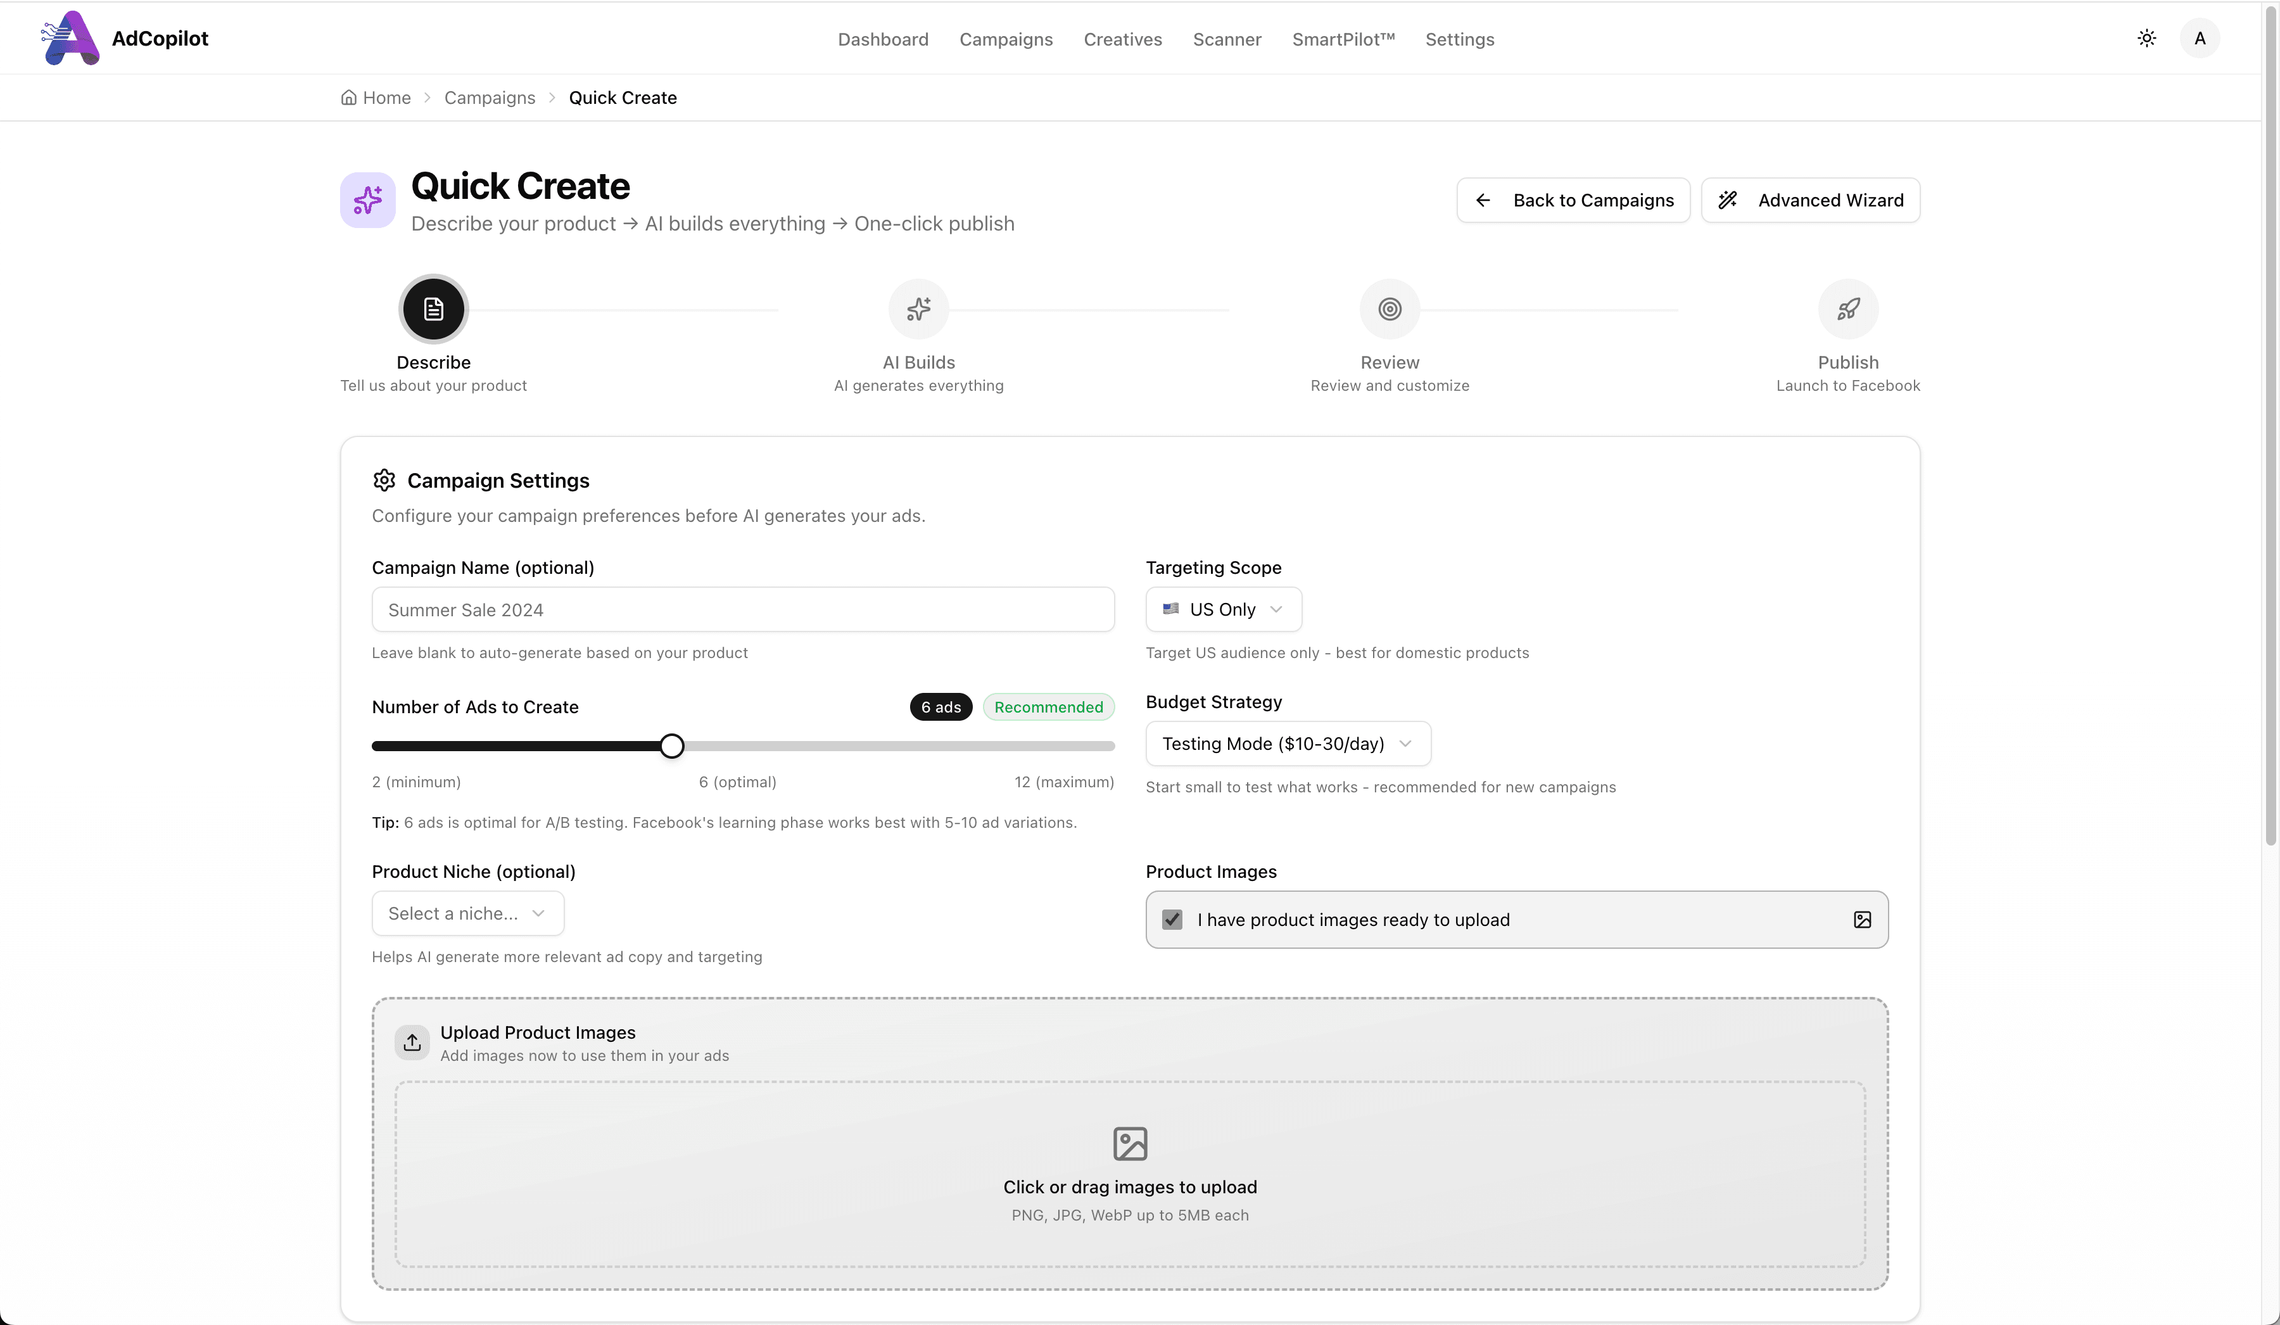2280x1325 pixels.
Task: Click the image icon in the upload dropzone
Action: tap(1130, 1144)
